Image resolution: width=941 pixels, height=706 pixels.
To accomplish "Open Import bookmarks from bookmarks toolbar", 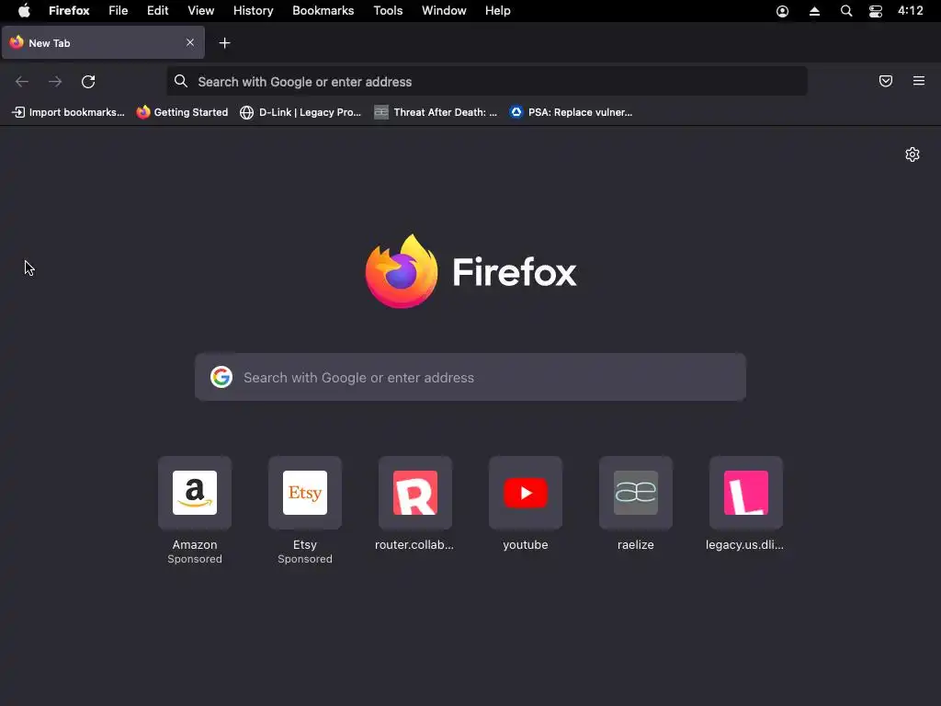I will [68, 112].
